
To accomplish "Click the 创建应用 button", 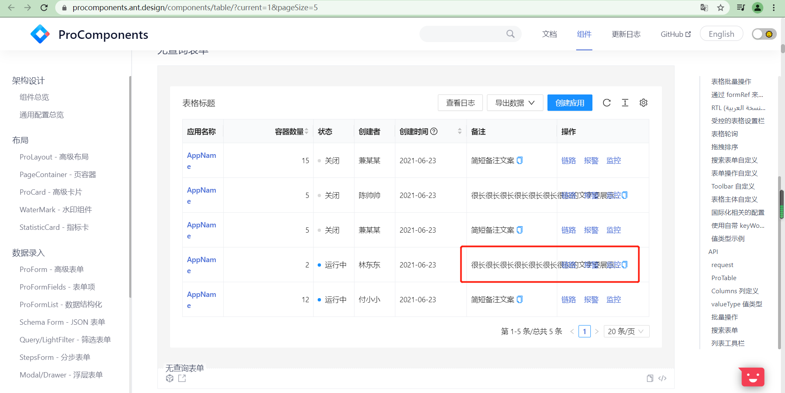I will click(570, 103).
